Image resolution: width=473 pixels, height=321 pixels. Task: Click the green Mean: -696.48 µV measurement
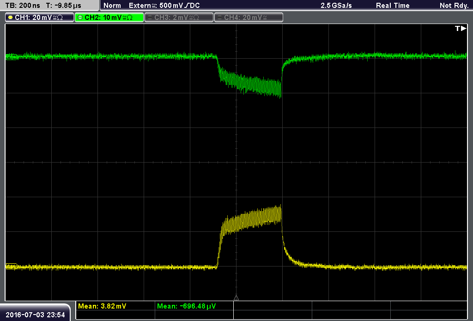pyautogui.click(x=187, y=306)
